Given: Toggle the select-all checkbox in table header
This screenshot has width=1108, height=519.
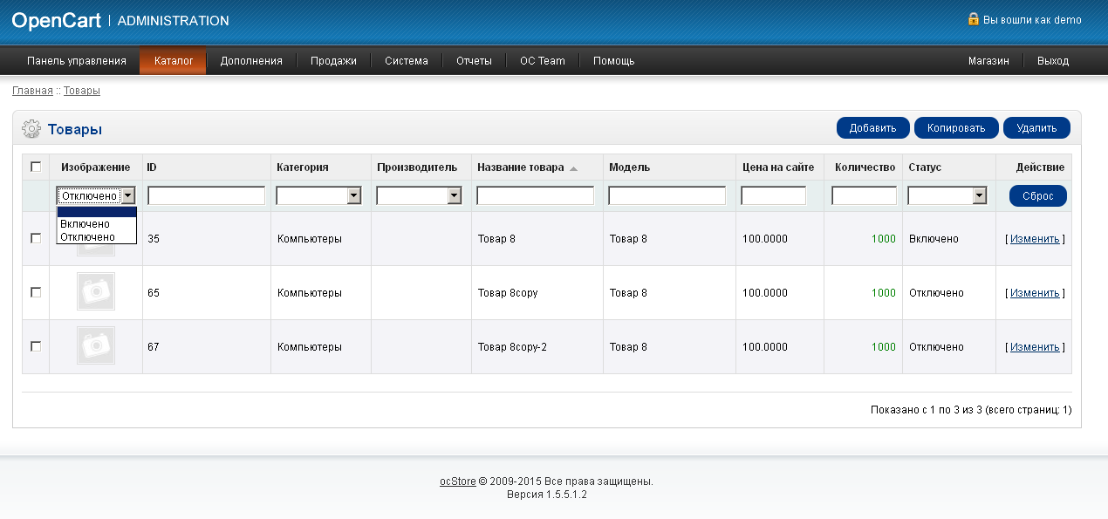Looking at the screenshot, I should click(x=36, y=167).
